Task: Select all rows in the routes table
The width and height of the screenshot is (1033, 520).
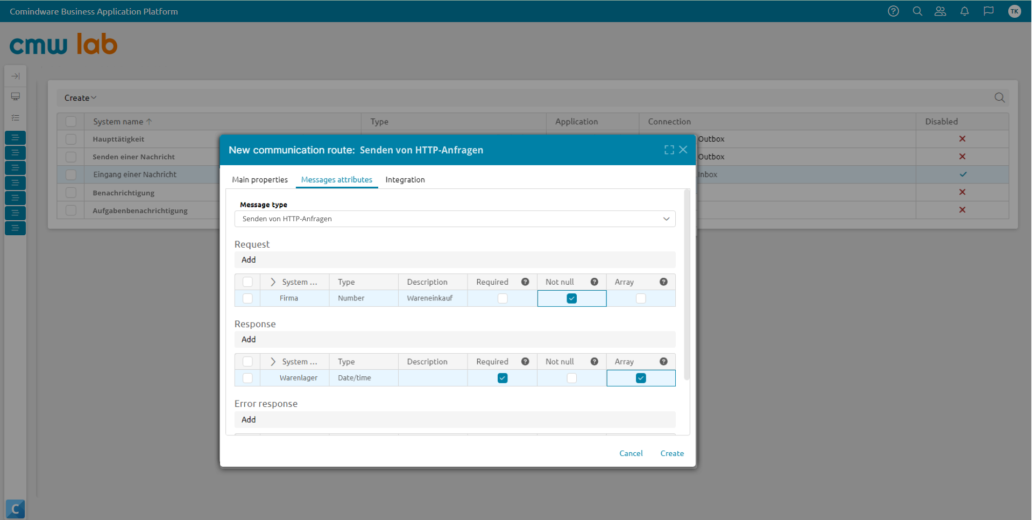Action: [x=71, y=122]
